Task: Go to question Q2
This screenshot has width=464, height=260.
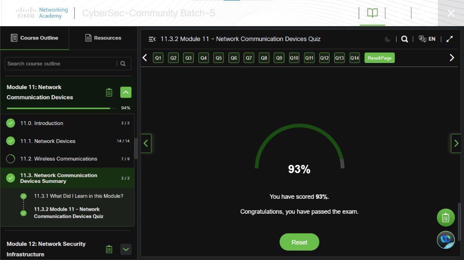Action: pos(174,58)
